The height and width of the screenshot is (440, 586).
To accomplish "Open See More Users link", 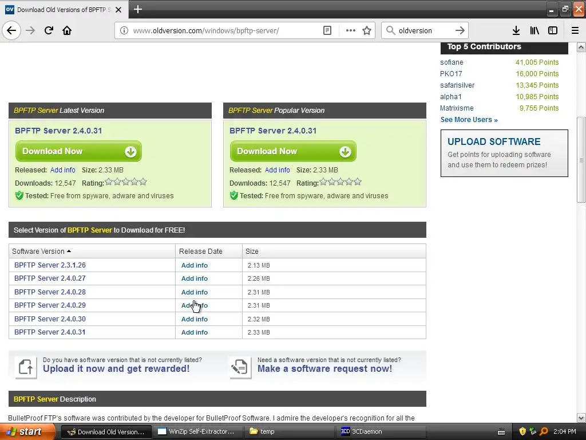I will pos(469,120).
